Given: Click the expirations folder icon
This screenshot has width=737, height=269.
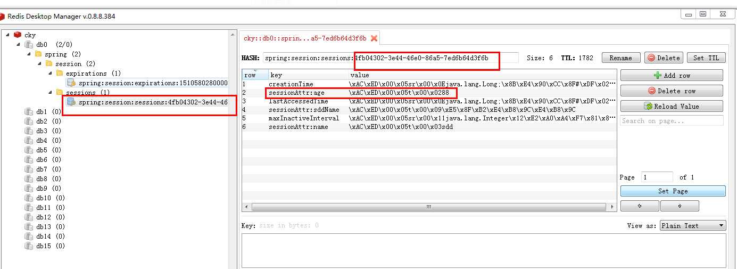Looking at the screenshot, I should click(x=60, y=74).
